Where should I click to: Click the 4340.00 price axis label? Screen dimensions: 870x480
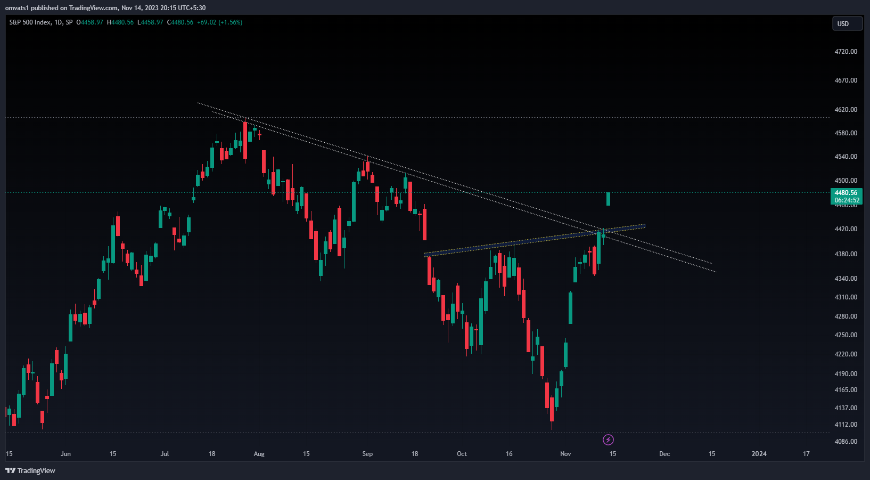846,279
